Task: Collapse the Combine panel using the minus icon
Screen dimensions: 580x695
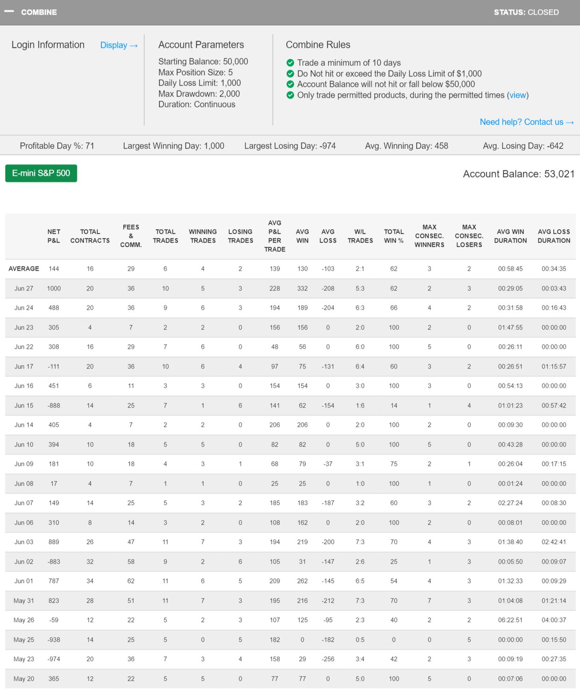Action: tap(9, 12)
